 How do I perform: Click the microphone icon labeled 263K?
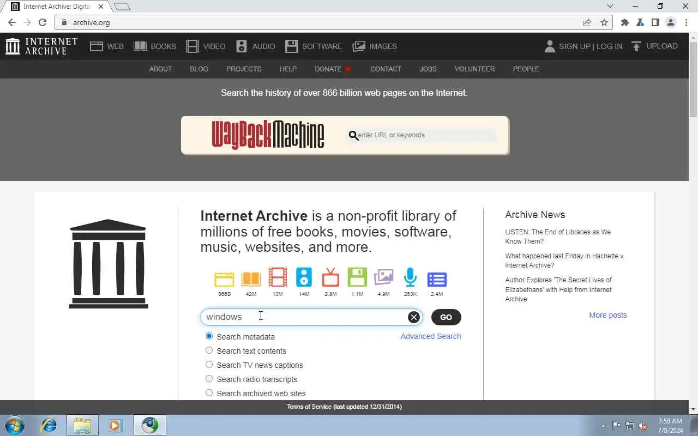410,277
